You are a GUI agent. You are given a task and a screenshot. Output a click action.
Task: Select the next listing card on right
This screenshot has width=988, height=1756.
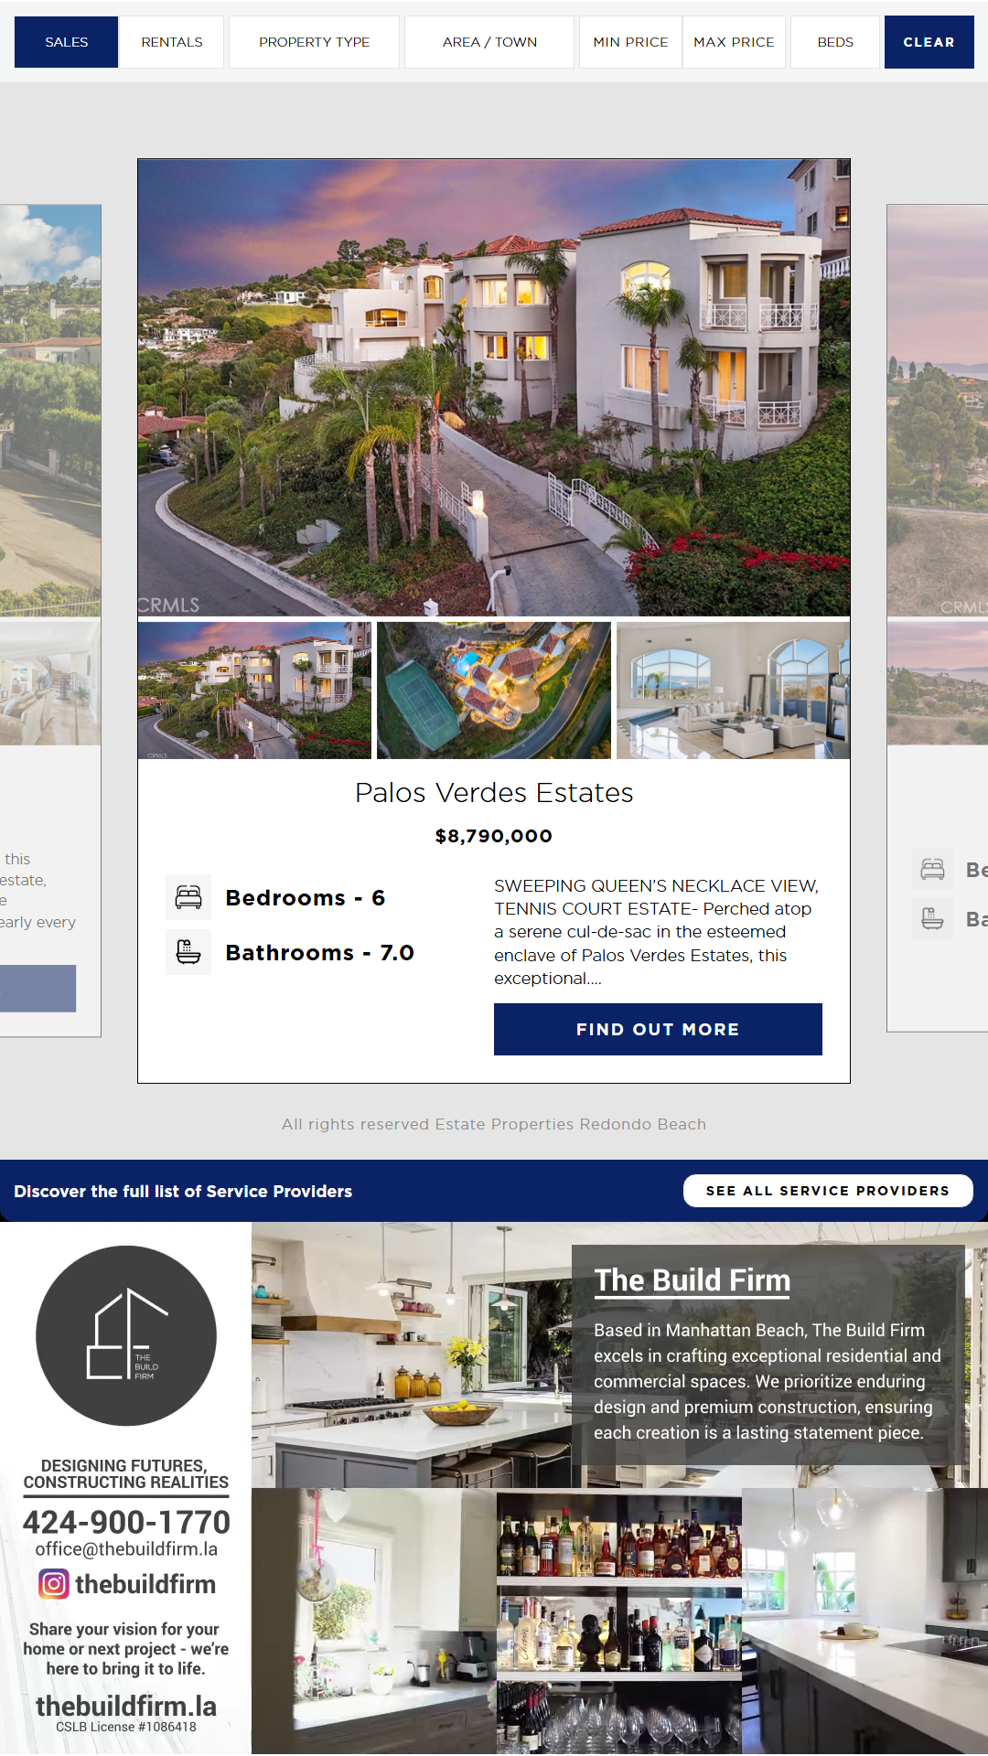pyautogui.click(x=937, y=618)
